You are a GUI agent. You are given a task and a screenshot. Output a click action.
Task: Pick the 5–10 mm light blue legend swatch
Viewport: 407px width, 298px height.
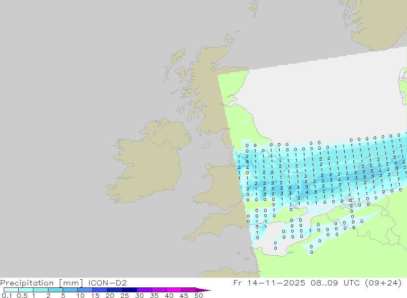click(x=70, y=290)
